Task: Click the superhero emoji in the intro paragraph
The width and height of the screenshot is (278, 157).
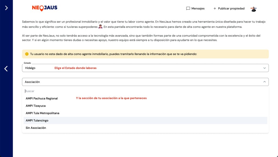Action: click(x=100, y=27)
